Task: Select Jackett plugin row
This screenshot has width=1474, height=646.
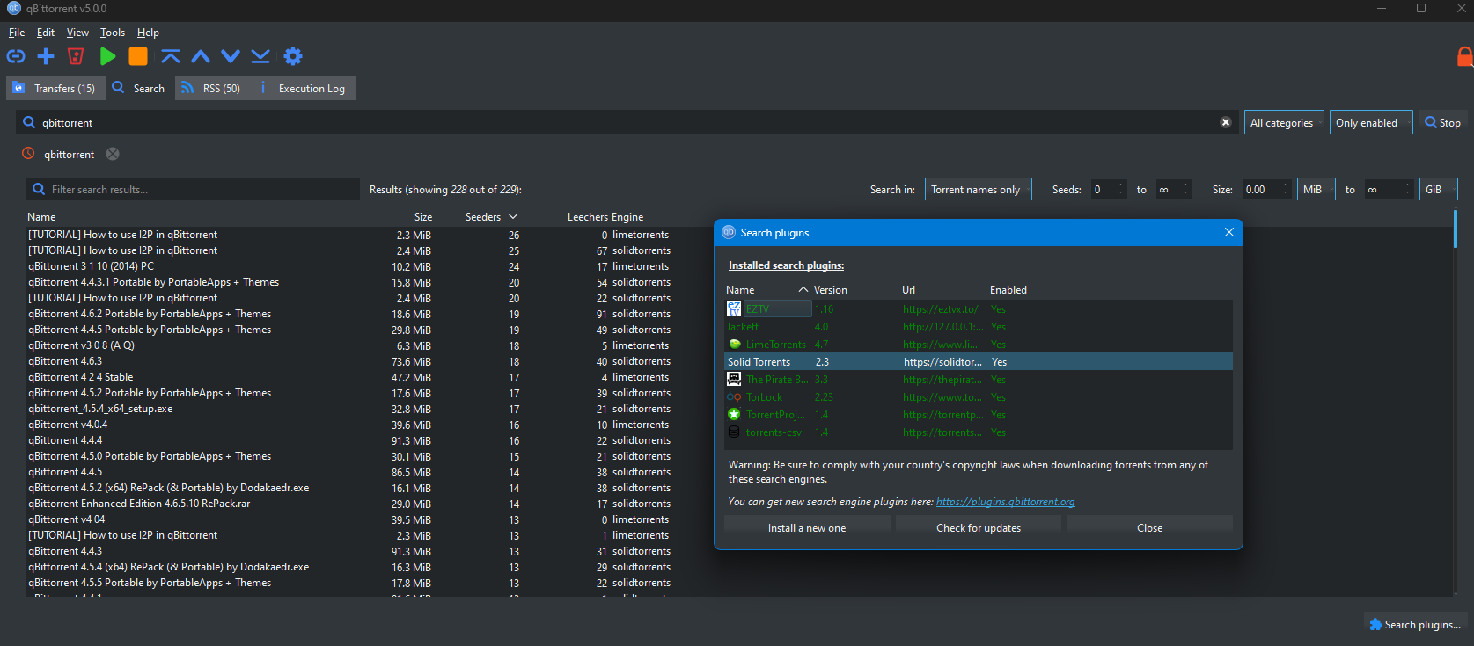Action: tap(978, 326)
